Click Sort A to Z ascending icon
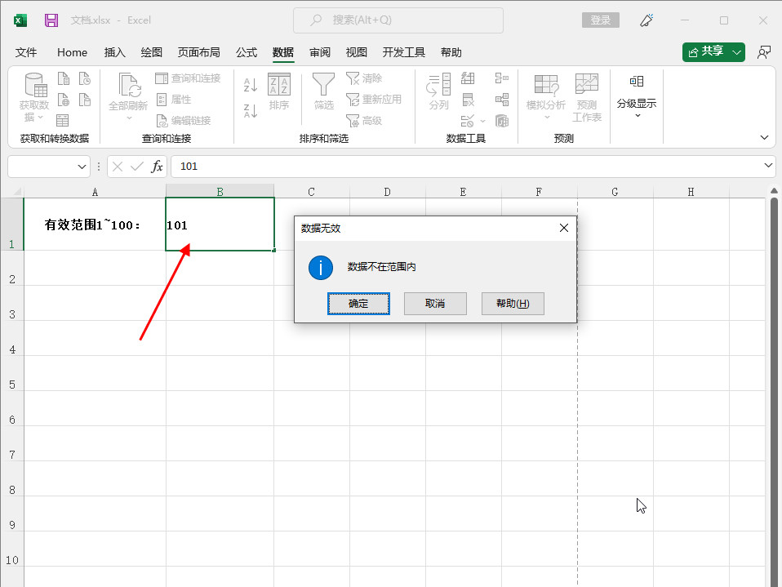 [x=251, y=85]
